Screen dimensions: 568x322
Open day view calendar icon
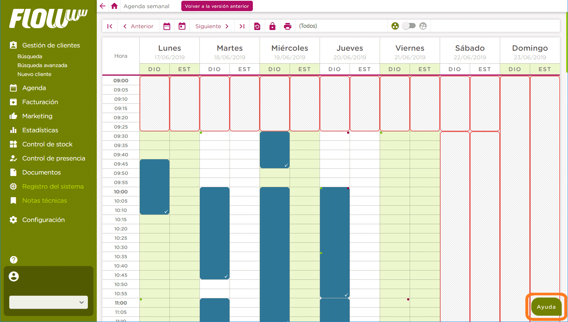(x=182, y=26)
